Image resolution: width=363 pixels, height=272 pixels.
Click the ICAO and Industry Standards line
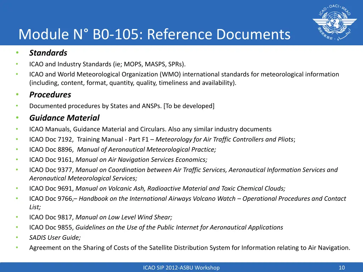[107, 64]
